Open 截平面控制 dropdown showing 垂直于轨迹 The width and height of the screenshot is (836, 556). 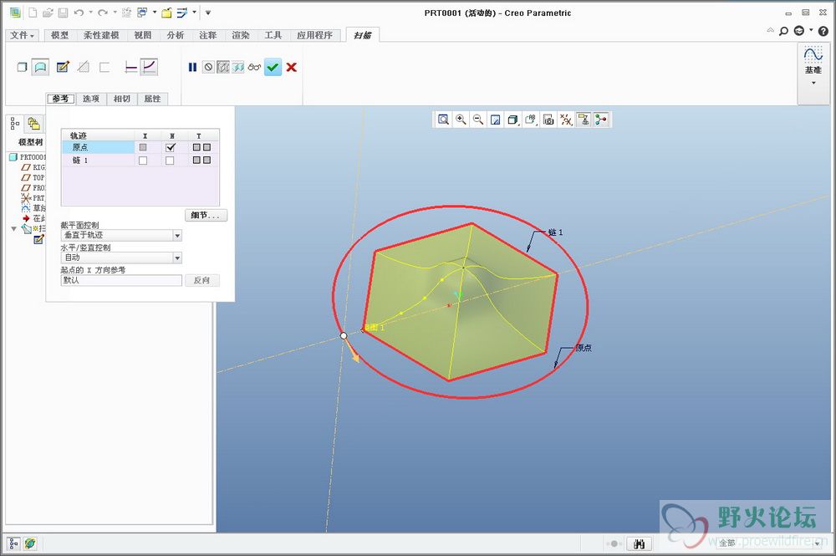point(121,235)
